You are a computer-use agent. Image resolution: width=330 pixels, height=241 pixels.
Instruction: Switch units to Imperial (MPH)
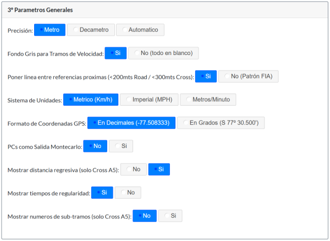(x=148, y=100)
